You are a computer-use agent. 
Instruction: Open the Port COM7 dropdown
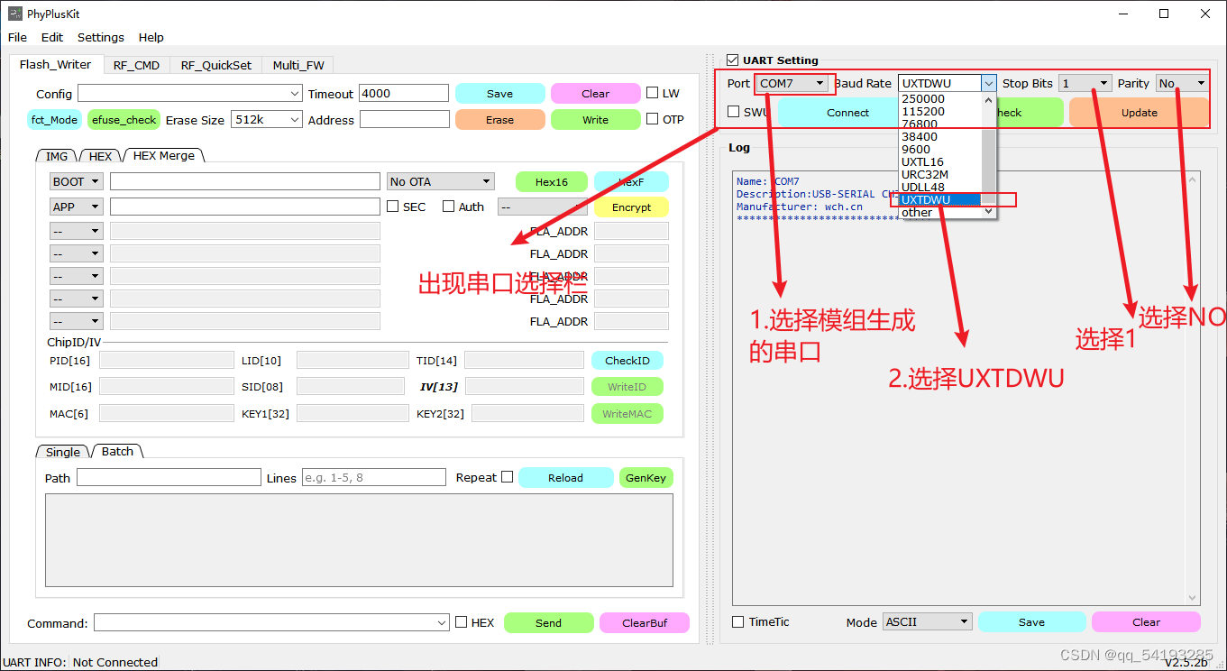coord(792,83)
